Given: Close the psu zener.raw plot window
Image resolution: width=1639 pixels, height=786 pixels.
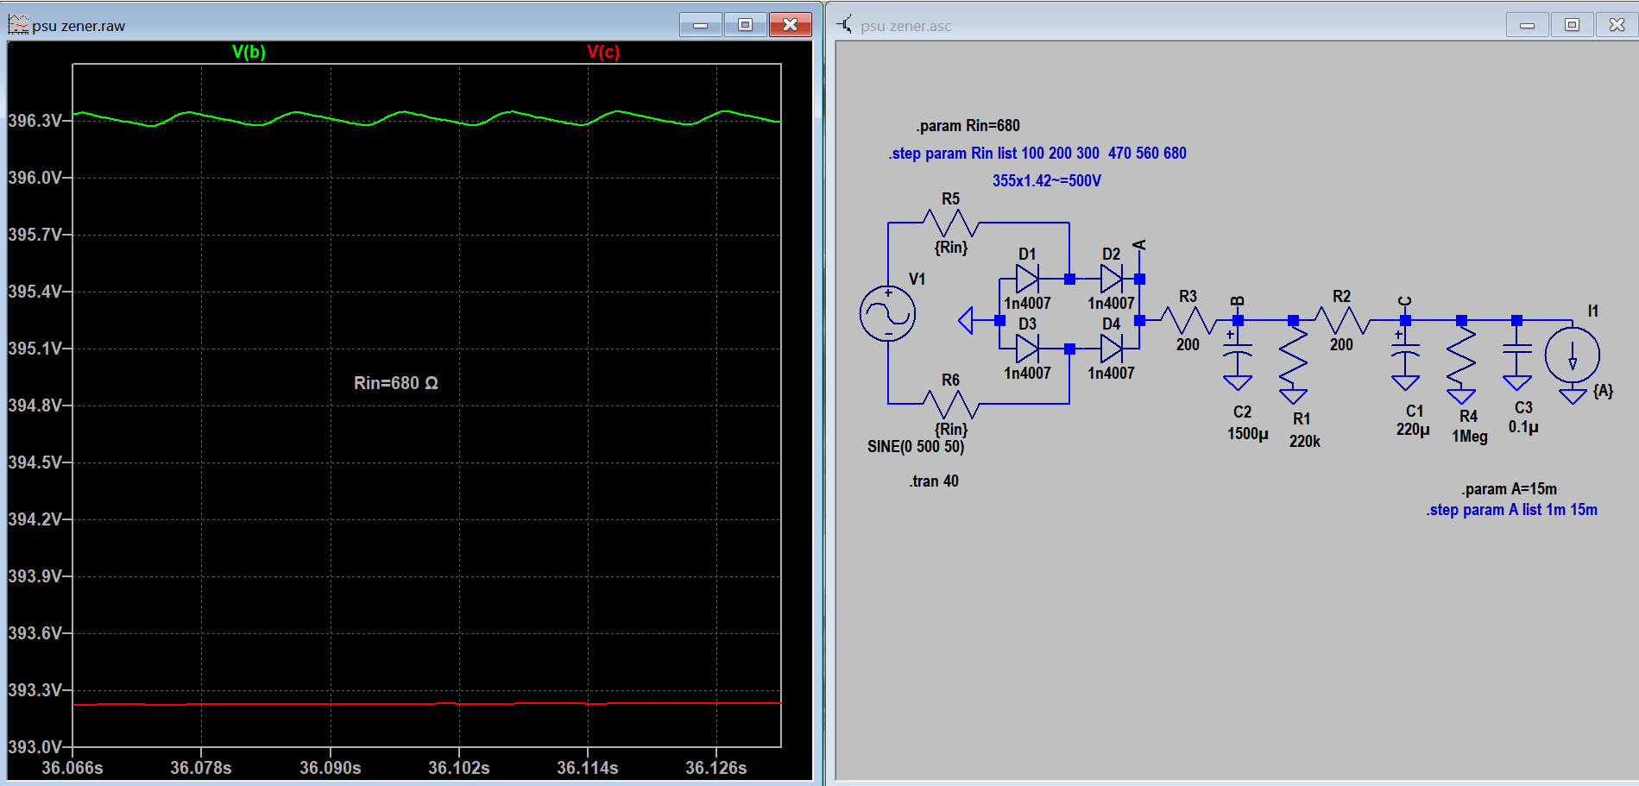Looking at the screenshot, I should 790,25.
